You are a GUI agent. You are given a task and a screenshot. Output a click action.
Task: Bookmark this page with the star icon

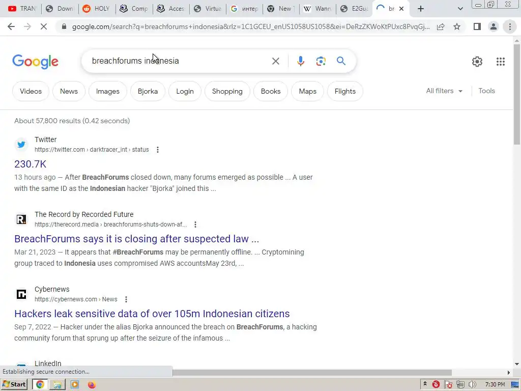457,26
